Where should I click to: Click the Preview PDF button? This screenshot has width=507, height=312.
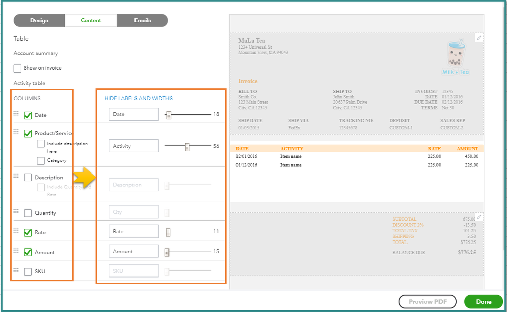tap(427, 302)
